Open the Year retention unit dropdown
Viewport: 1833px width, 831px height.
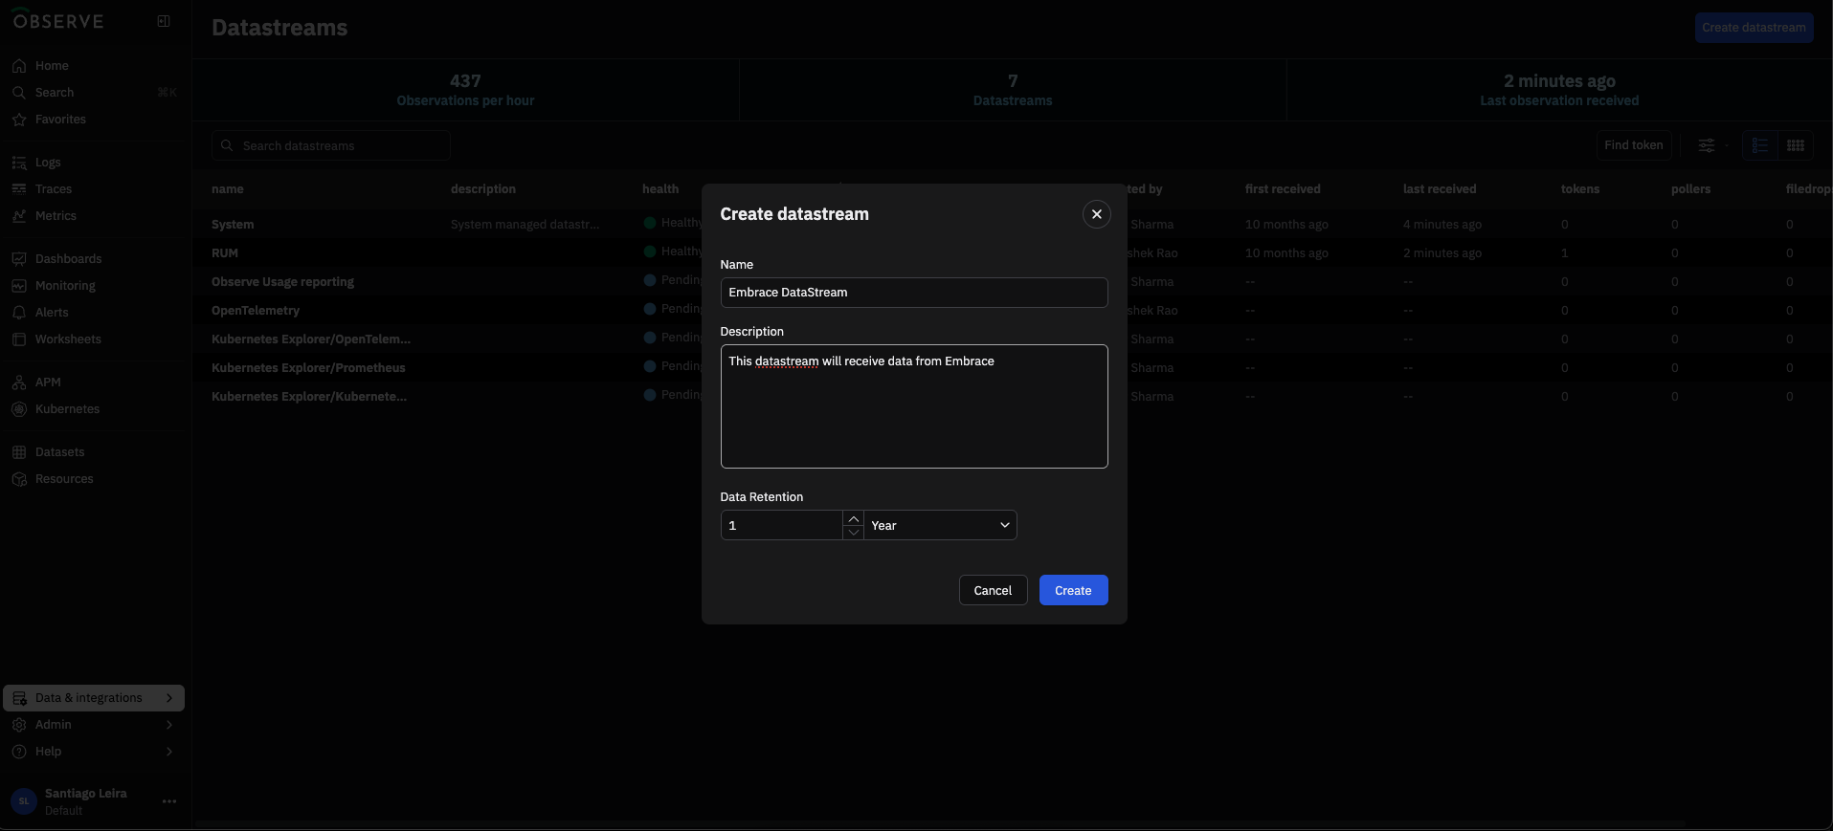940,525
